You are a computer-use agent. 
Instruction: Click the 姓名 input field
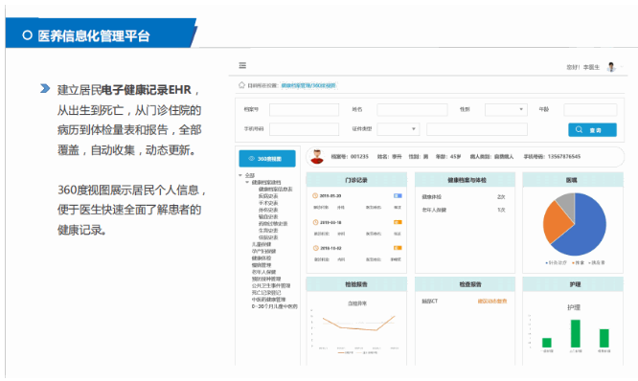coord(412,109)
